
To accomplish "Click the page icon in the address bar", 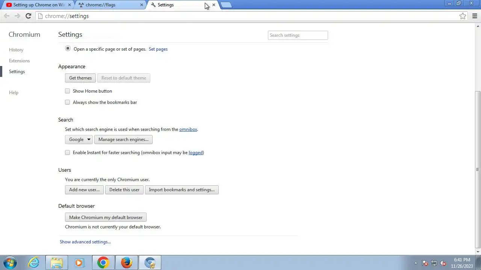I will point(41,16).
